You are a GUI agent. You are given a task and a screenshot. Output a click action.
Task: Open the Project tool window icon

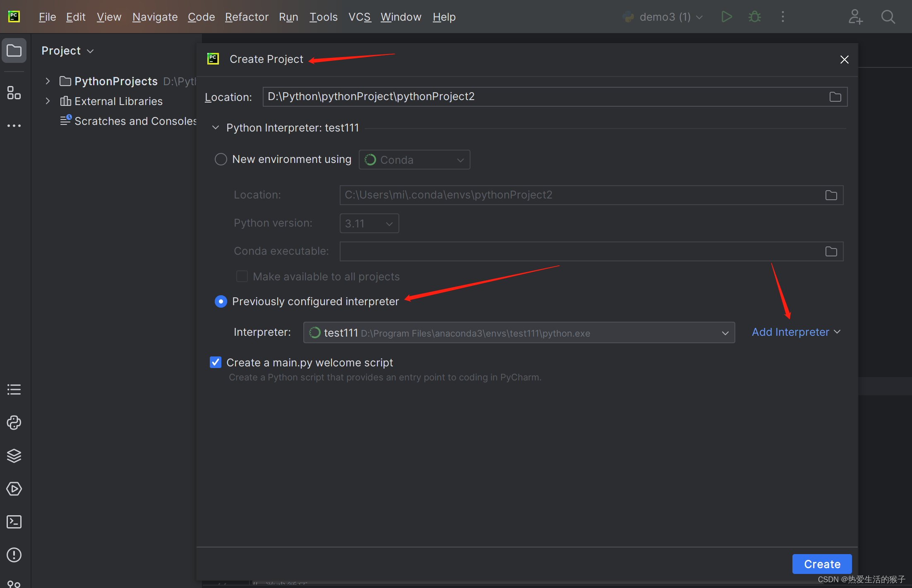14,51
